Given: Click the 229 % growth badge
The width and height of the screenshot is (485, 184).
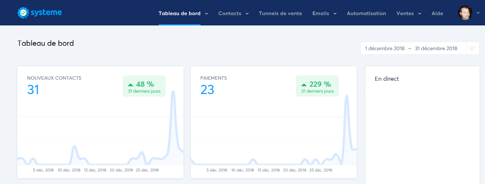Looking at the screenshot, I should click(317, 86).
